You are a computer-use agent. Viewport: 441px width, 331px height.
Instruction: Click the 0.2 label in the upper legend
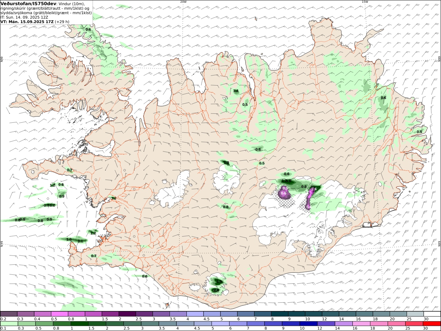3,319
